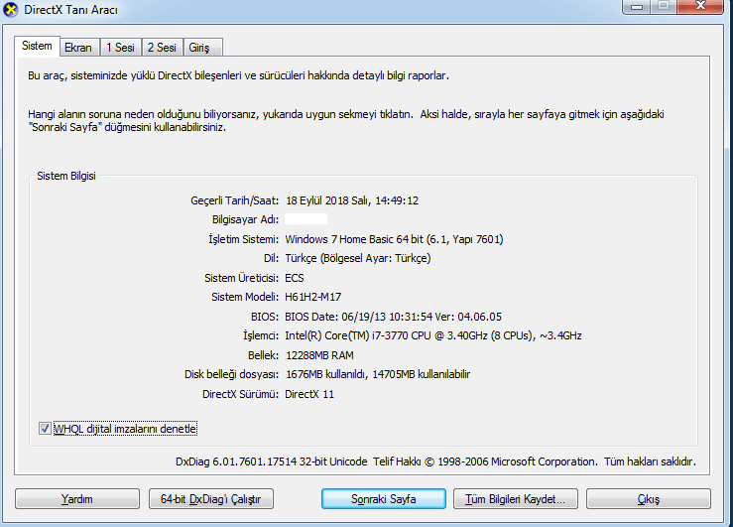733x527 pixels.
Task: Click the 'Geçerli Tarih/Saat:' label
Action: (235, 200)
